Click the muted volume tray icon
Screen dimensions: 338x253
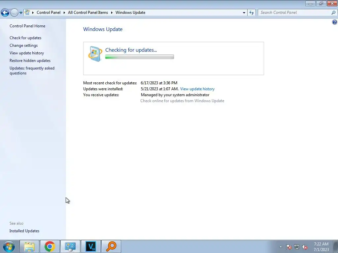click(305, 247)
